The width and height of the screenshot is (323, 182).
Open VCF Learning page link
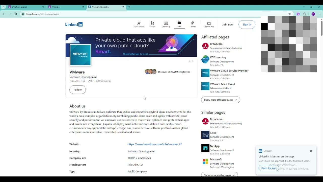(x=218, y=57)
